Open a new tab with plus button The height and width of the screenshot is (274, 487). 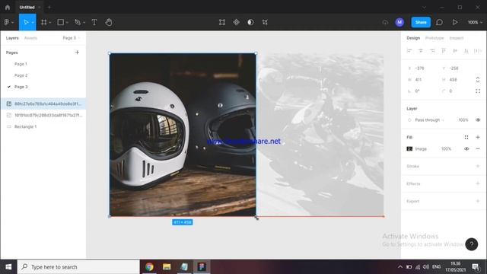click(x=49, y=7)
